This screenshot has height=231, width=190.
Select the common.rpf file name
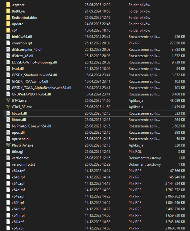(x=22, y=43)
